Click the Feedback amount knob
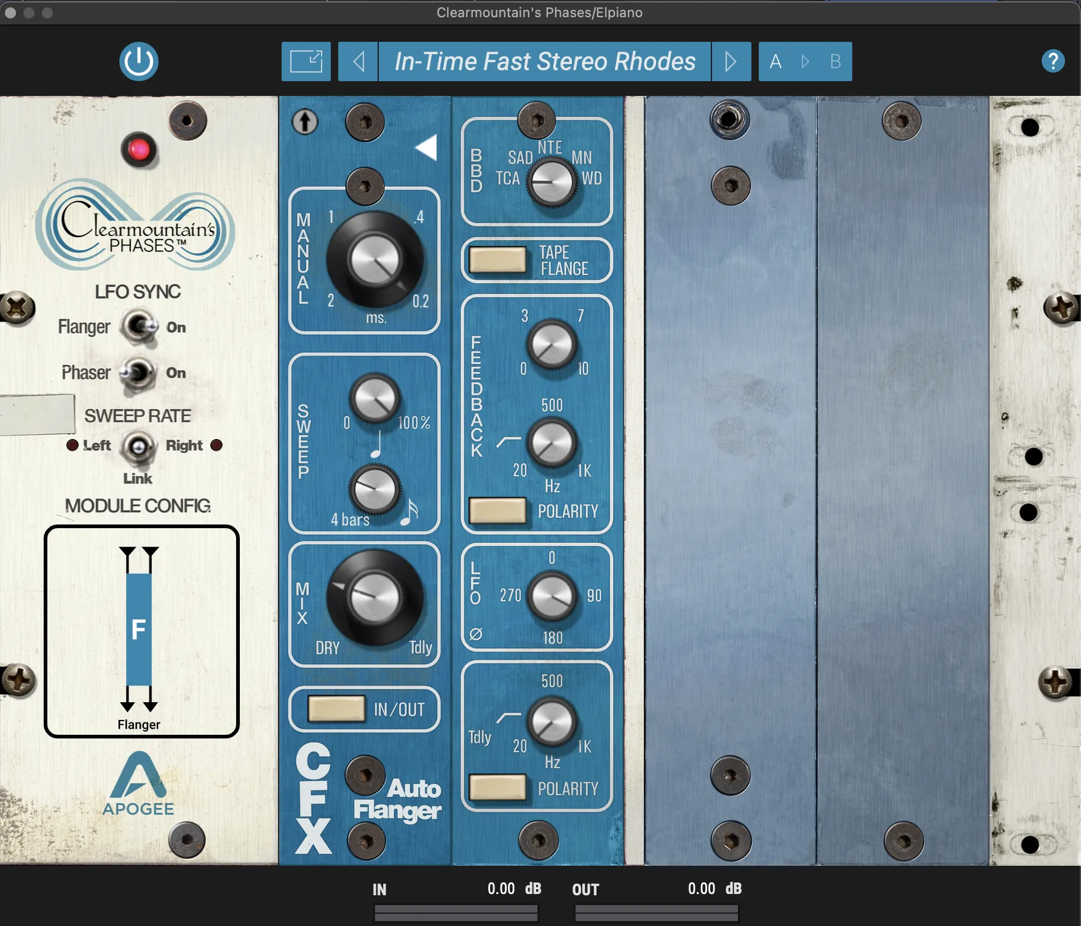1081x926 pixels. [x=552, y=345]
